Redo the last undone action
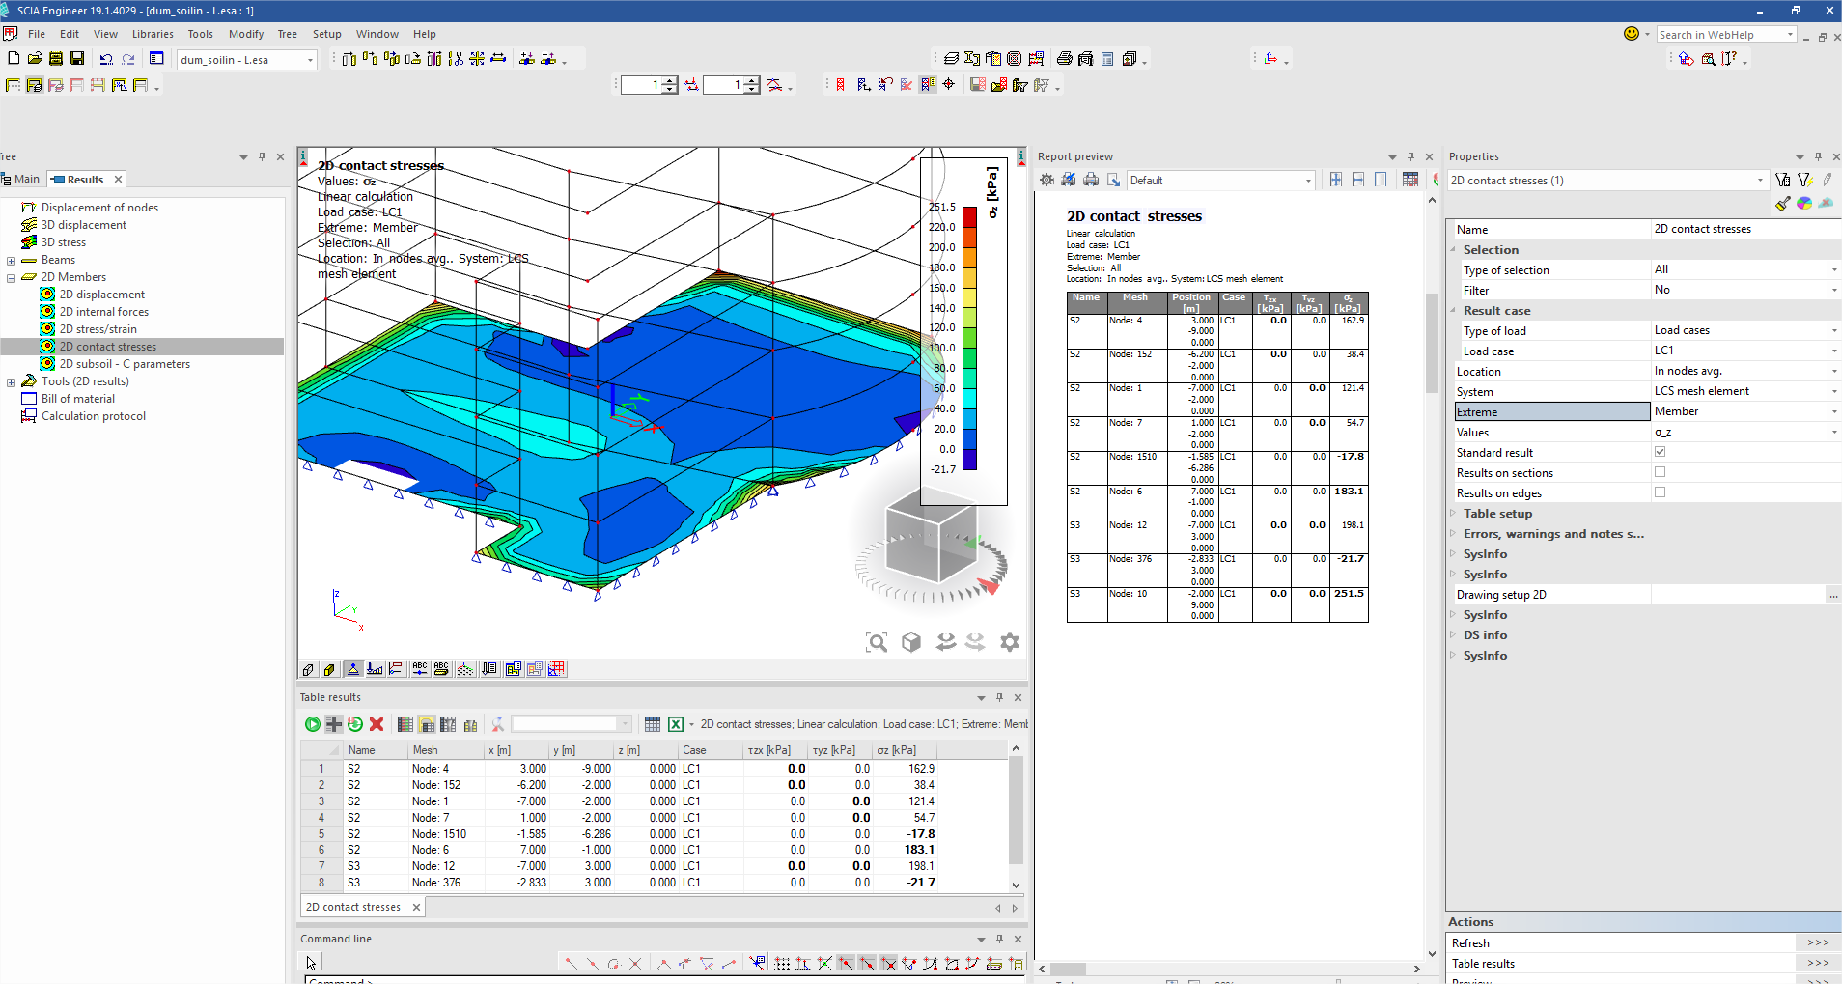Viewport: 1842px width, 984px height. 127,59
